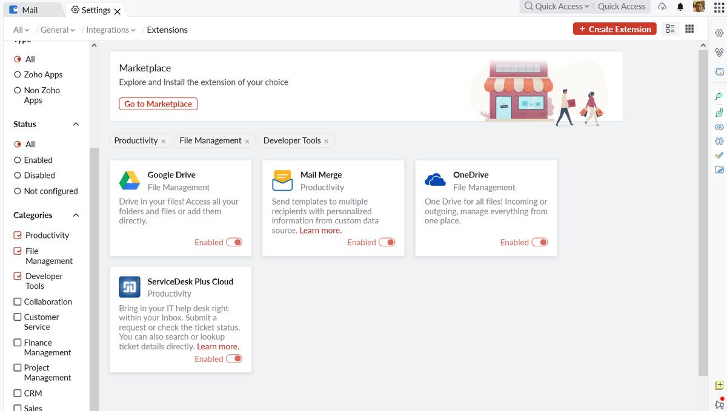Image resolution: width=727 pixels, height=411 pixels.
Task: Disable the Mail Merge extension toggle
Action: 387,242
